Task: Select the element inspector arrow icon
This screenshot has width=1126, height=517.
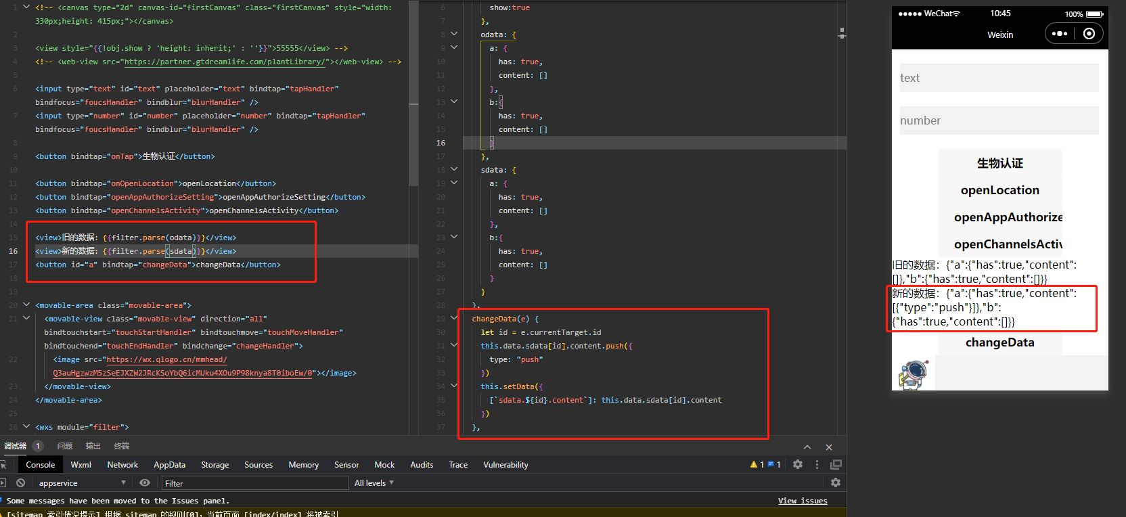Action: (3, 465)
